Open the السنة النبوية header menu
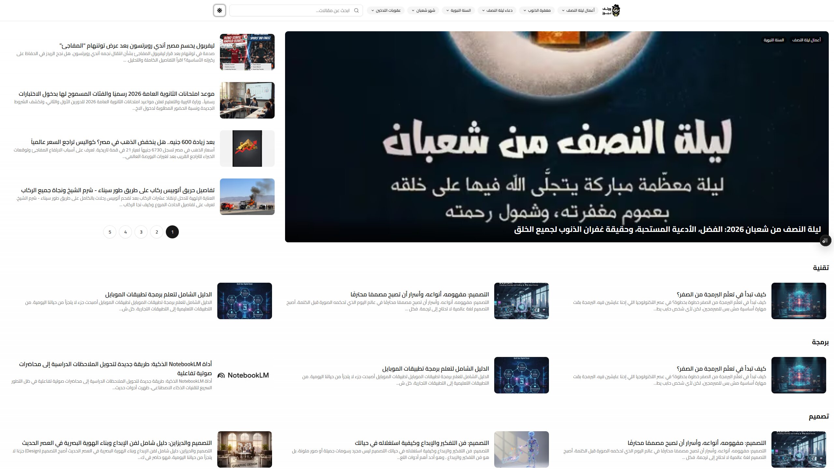834x469 pixels. tap(458, 10)
